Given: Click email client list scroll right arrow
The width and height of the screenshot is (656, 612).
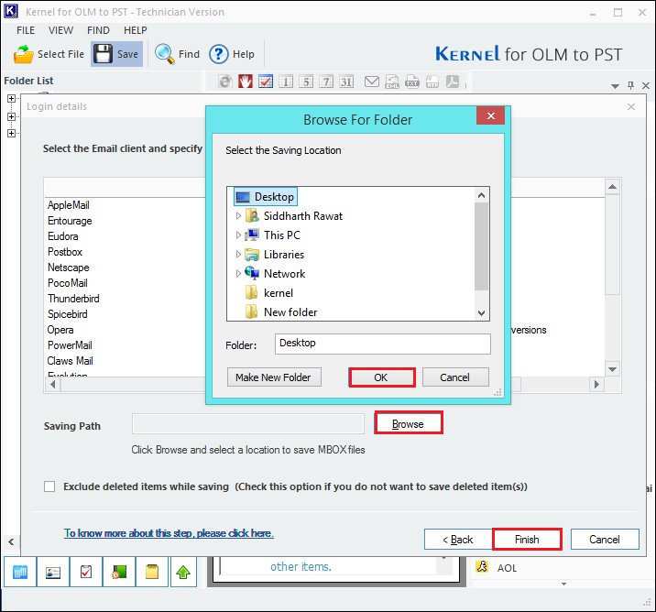Looking at the screenshot, I should coord(596,384).
